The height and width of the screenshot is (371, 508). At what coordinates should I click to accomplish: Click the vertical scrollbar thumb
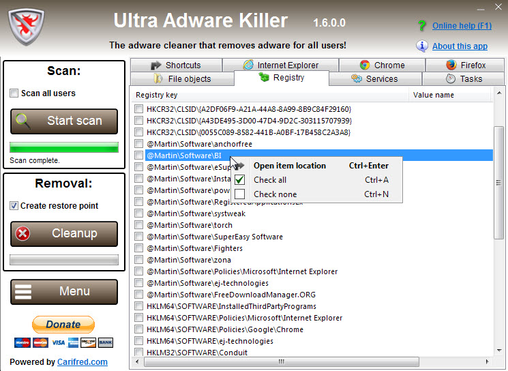coord(499,183)
